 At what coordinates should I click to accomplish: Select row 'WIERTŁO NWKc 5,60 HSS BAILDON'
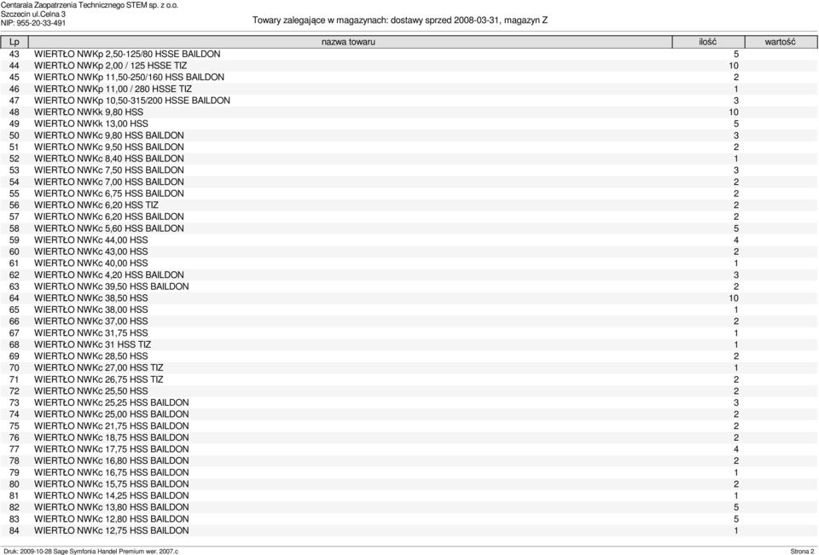pos(409,228)
